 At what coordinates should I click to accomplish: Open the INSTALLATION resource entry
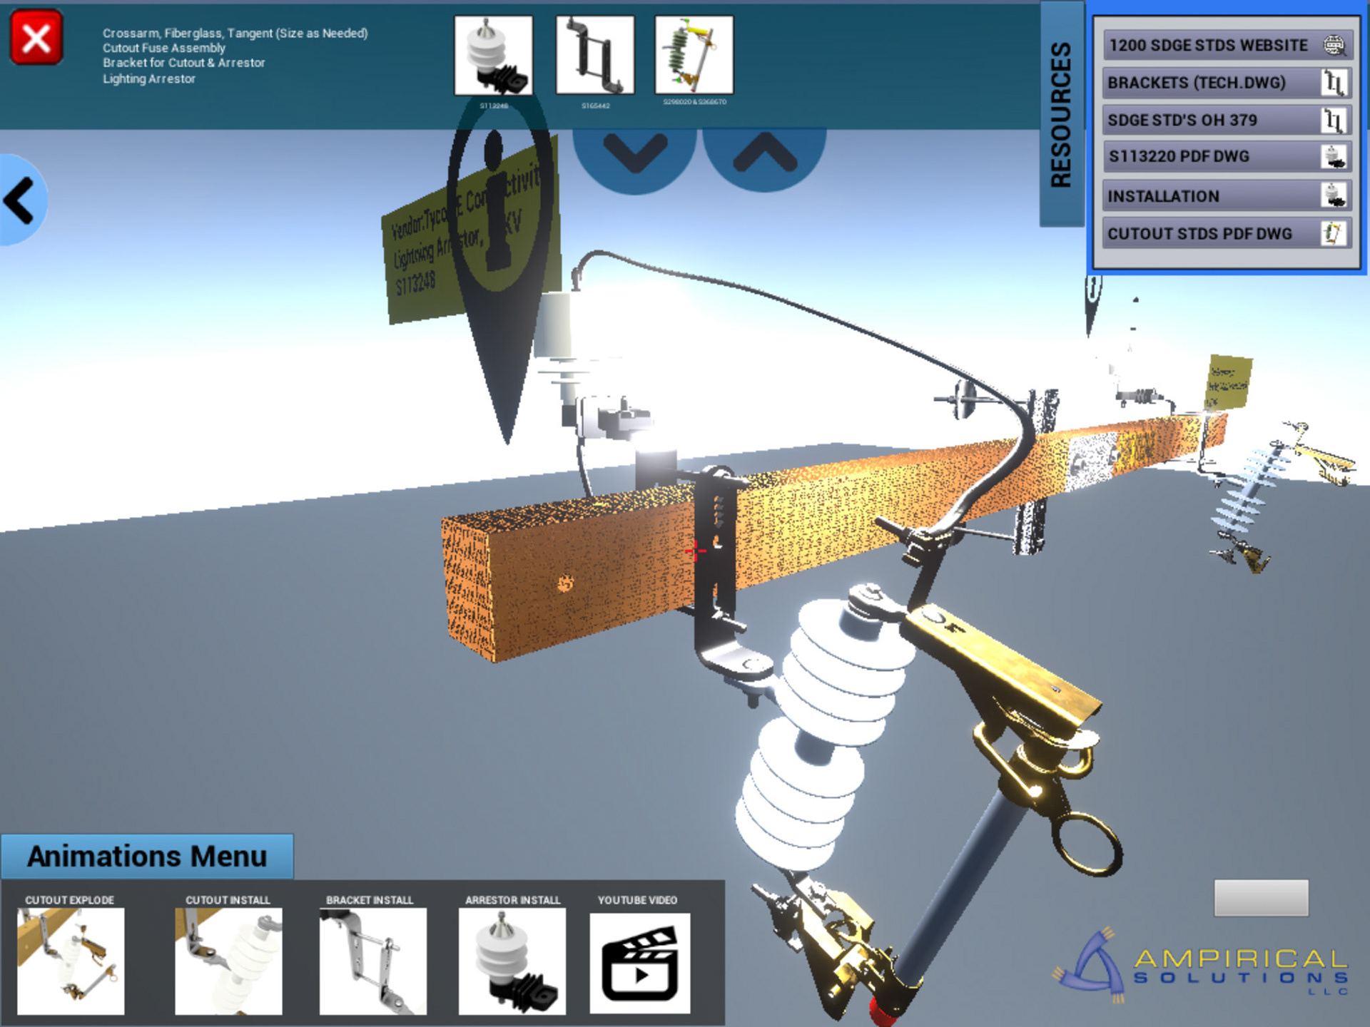[x=1226, y=195]
